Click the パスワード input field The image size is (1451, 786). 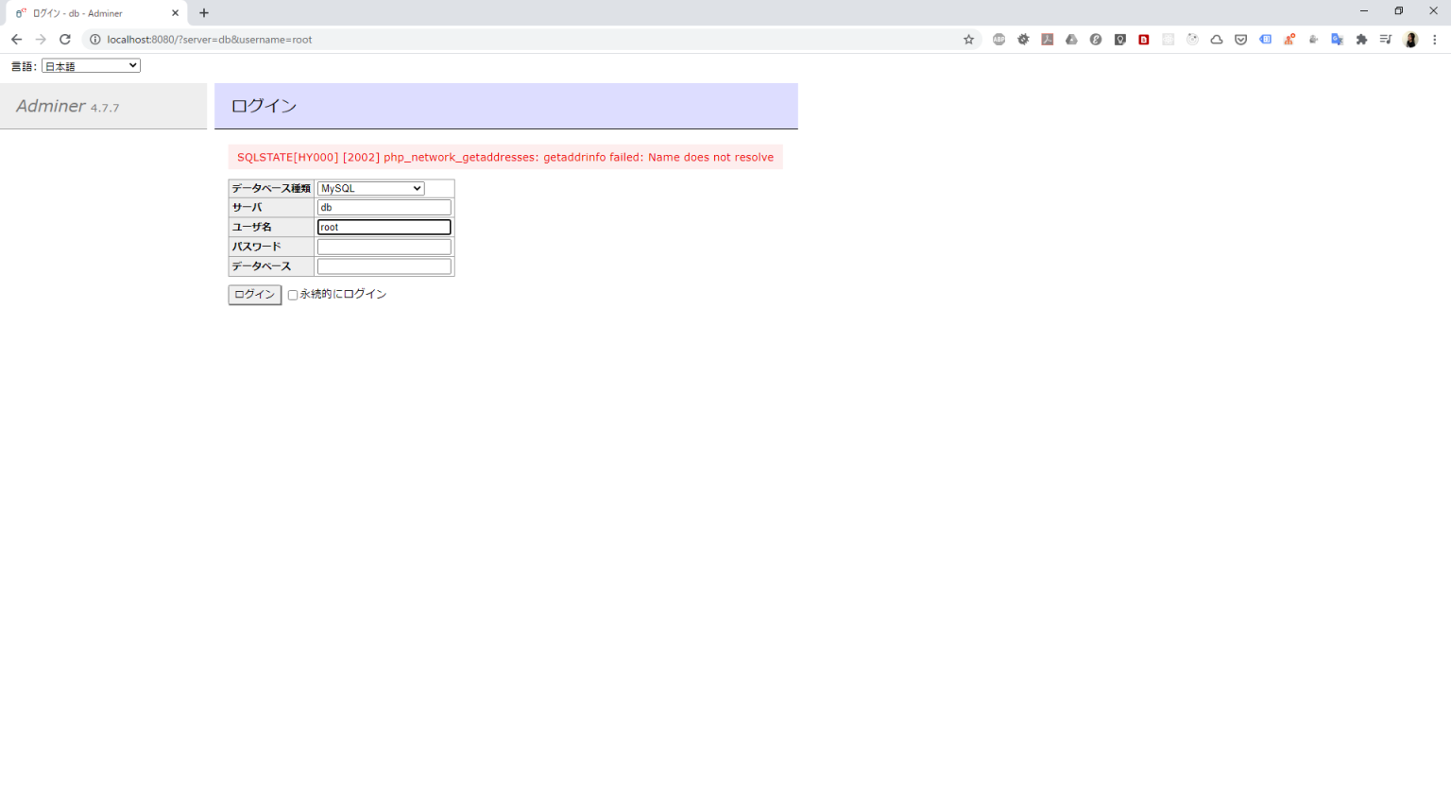[384, 247]
